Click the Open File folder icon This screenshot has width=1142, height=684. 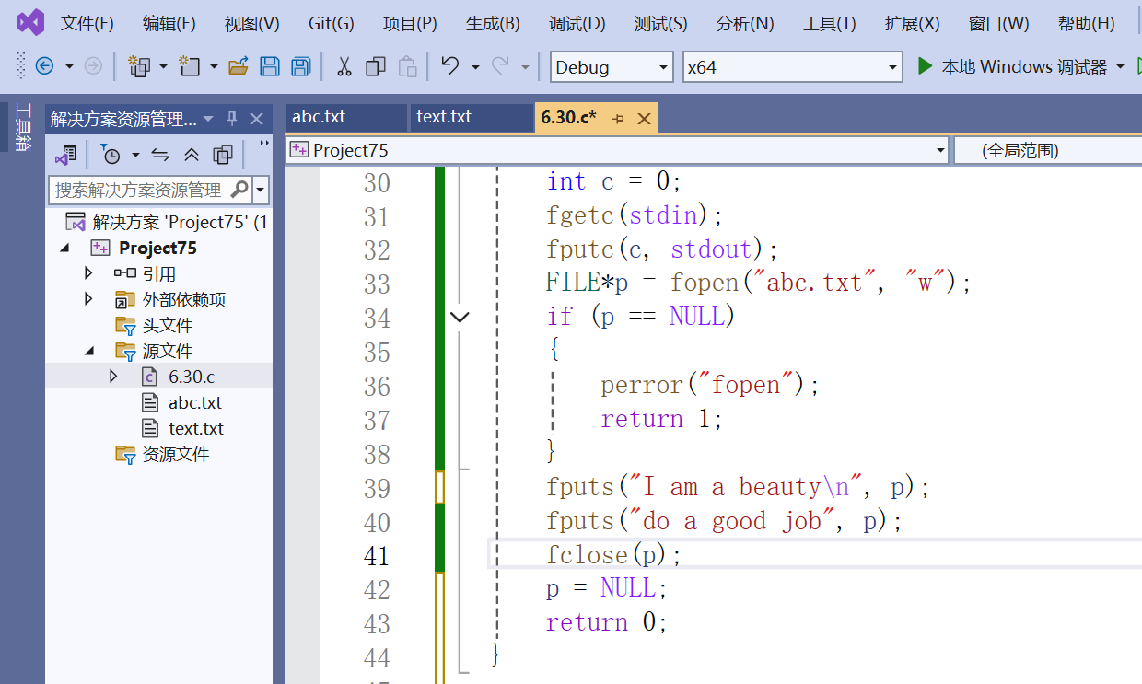(239, 66)
